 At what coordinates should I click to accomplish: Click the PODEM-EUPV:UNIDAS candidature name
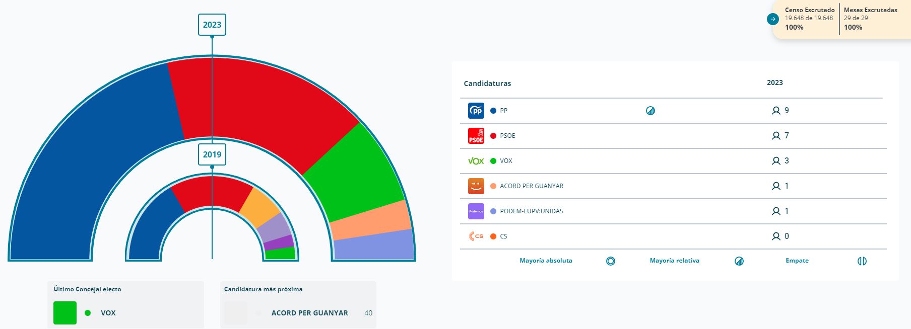click(531, 211)
